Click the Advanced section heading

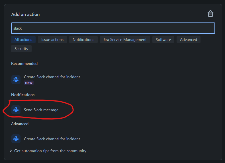click(20, 124)
